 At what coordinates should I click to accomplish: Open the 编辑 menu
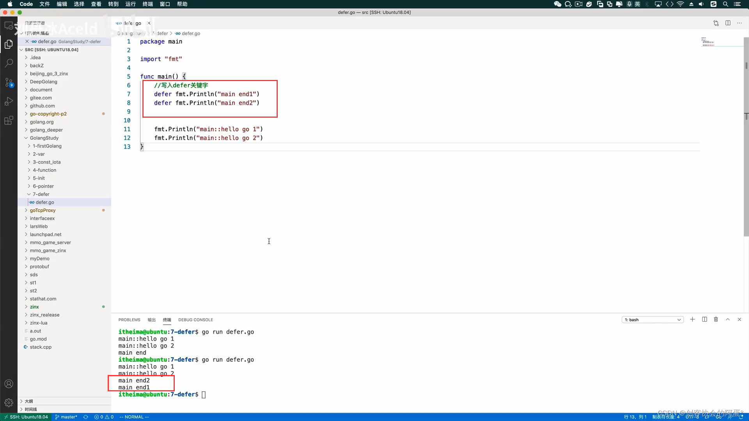[62, 4]
